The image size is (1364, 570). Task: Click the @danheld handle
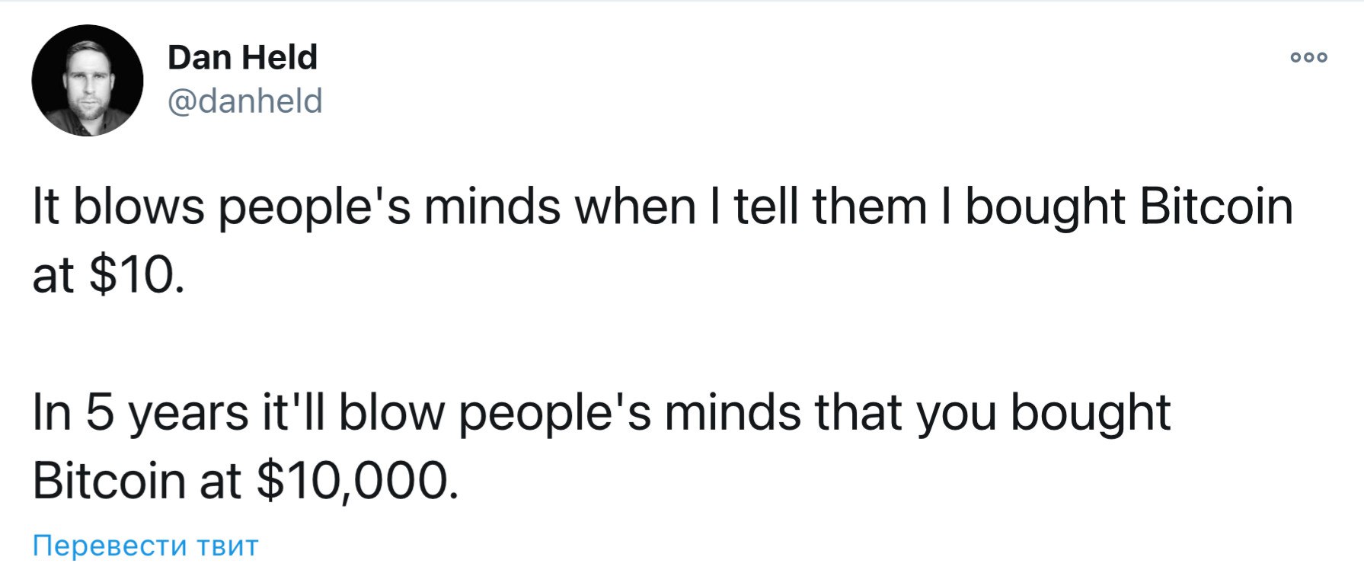point(245,101)
